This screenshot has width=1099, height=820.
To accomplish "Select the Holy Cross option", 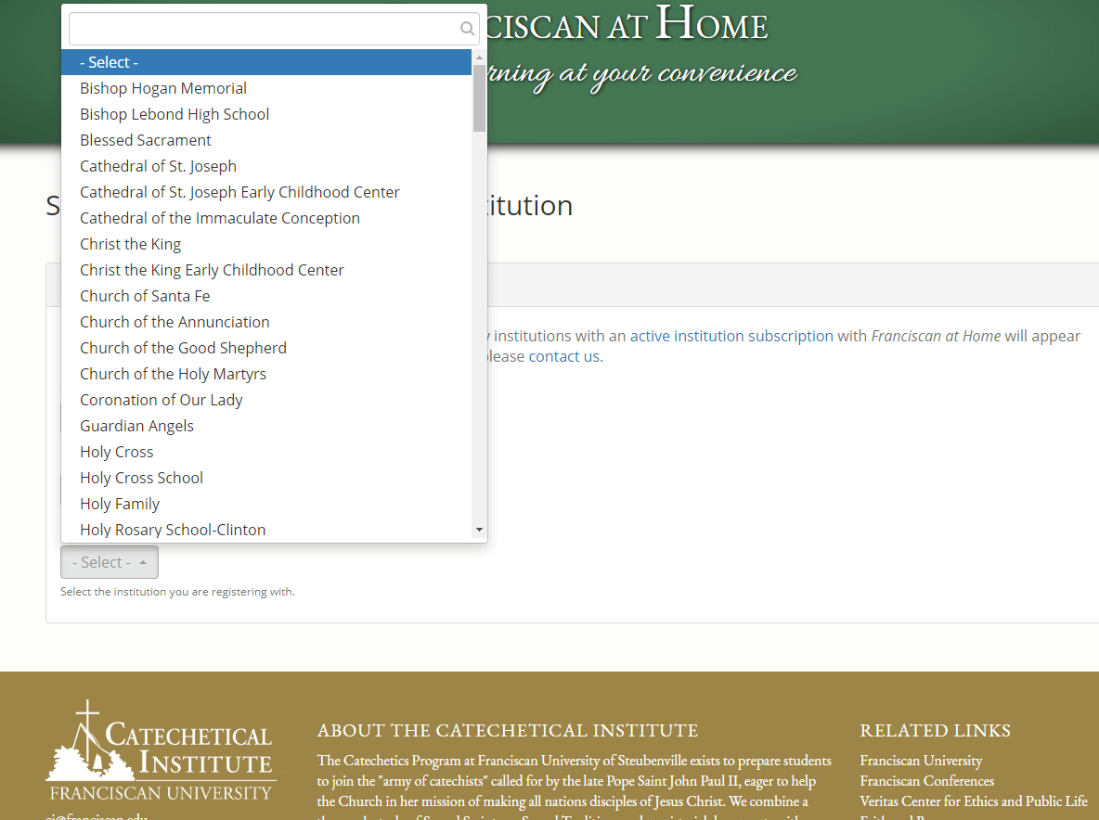I will pyautogui.click(x=266, y=451).
